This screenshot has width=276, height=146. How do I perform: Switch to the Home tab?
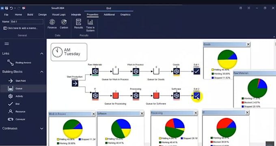click(18, 15)
